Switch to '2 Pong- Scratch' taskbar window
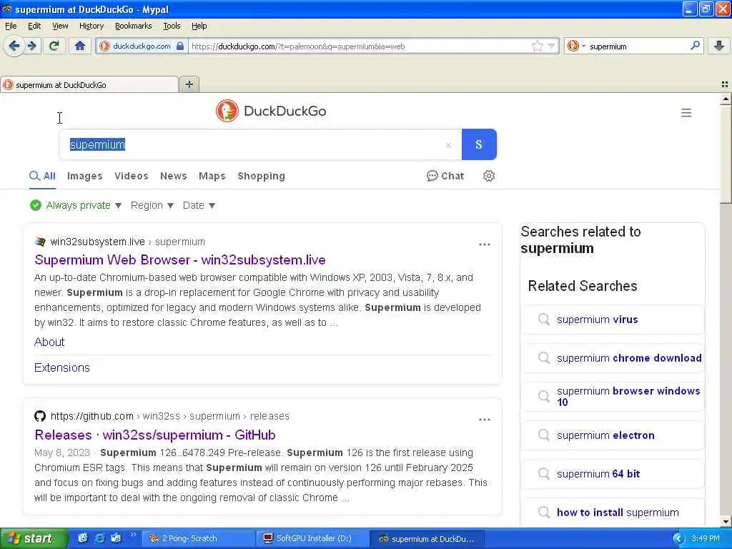The height and width of the screenshot is (549, 732). pos(199,538)
